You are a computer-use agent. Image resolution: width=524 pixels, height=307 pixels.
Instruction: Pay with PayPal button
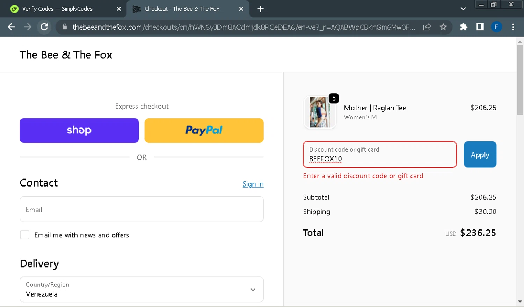204,131
